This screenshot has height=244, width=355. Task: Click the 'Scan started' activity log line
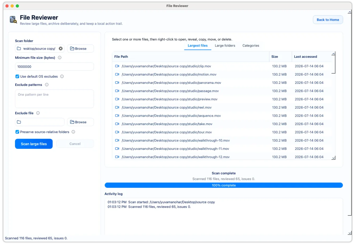(161, 202)
